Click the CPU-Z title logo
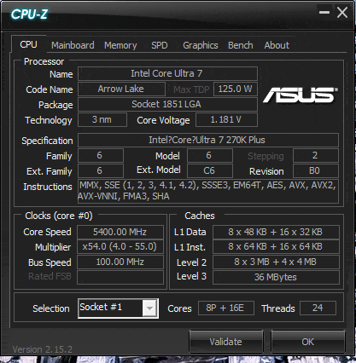Image resolution: width=356 pixels, height=363 pixels. coord(29,14)
